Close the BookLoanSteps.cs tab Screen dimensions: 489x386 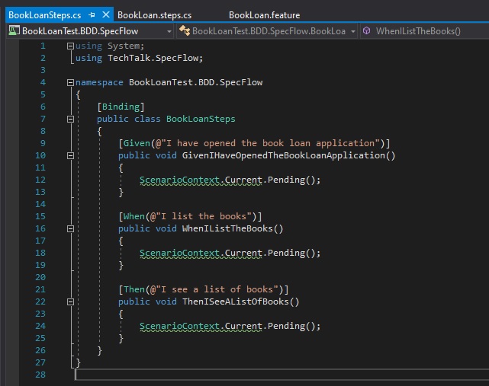106,14
